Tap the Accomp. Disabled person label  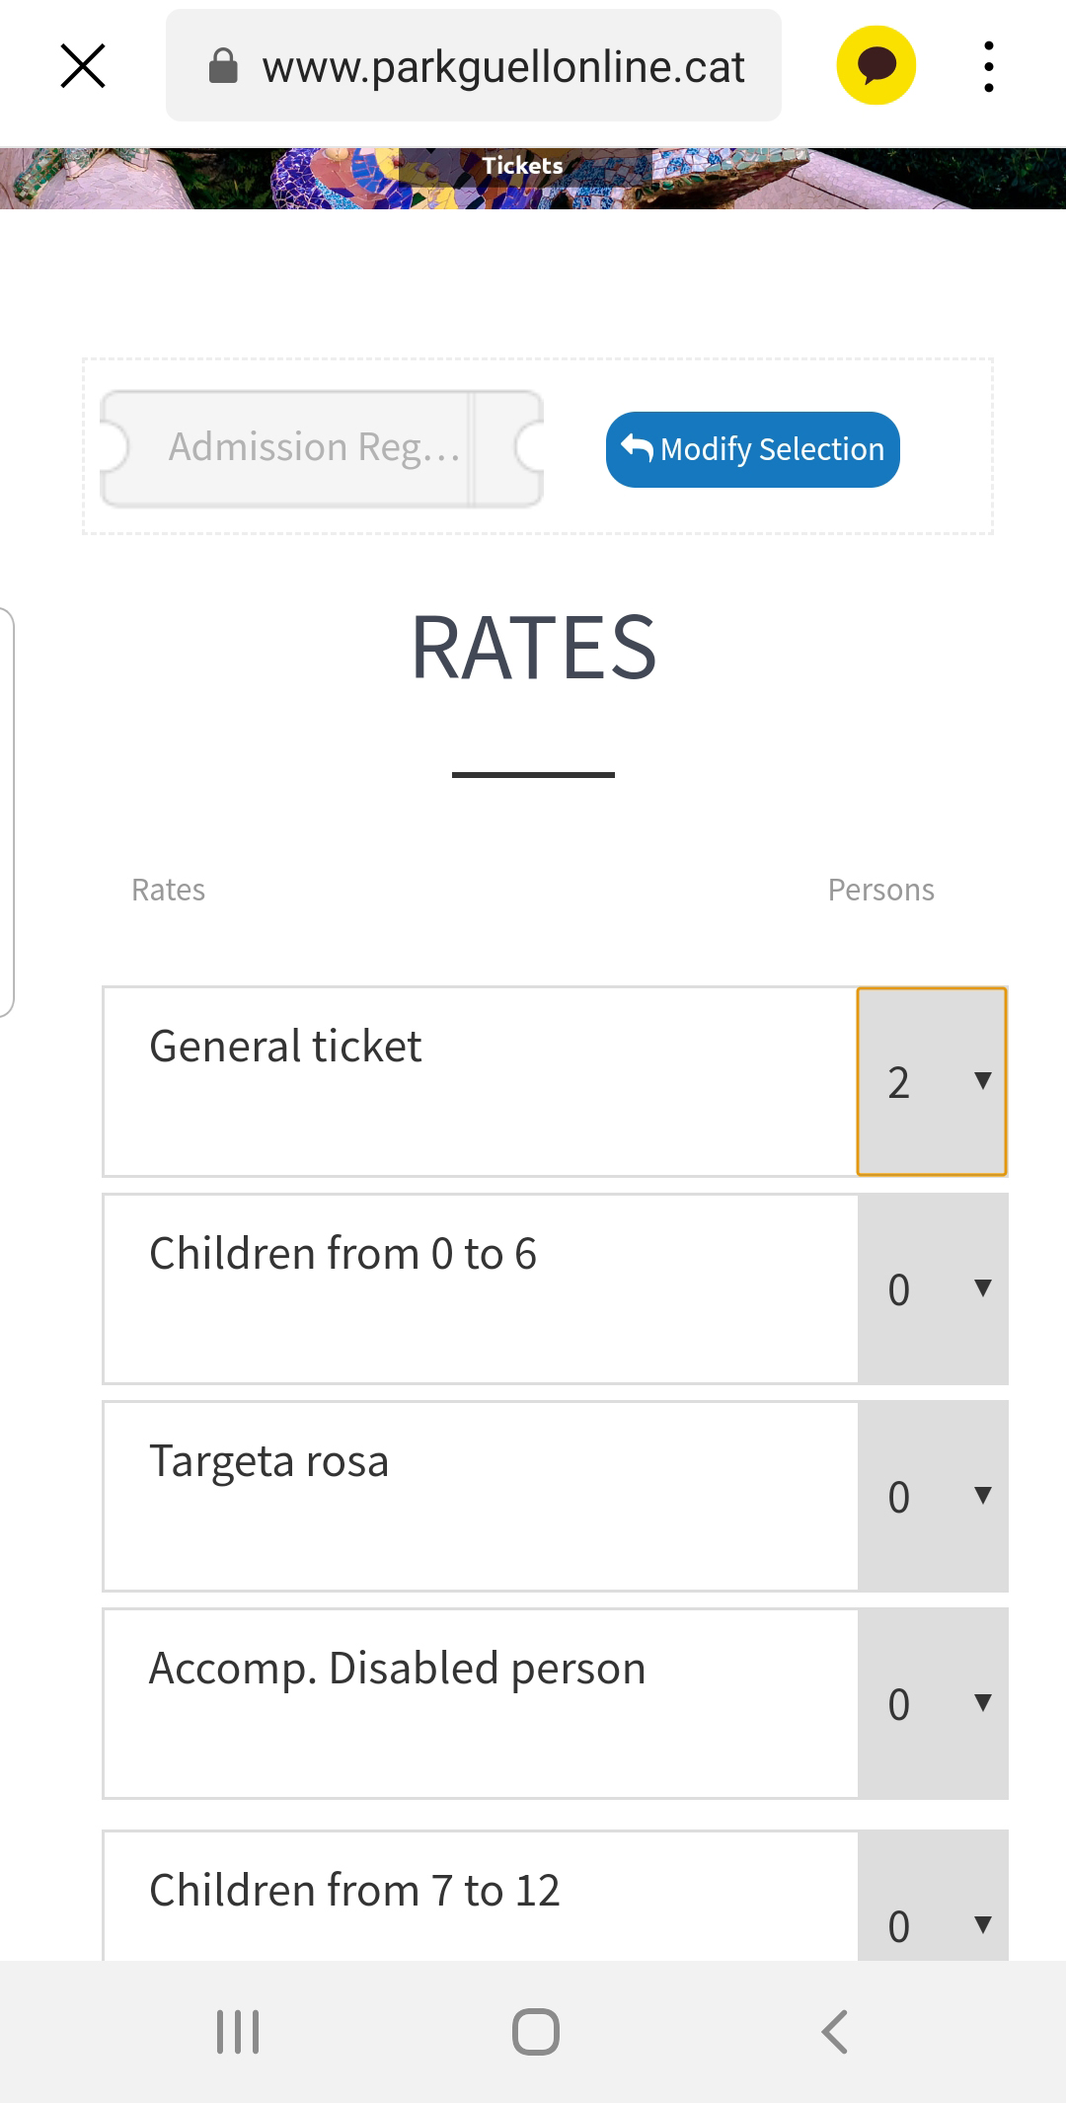(397, 1669)
